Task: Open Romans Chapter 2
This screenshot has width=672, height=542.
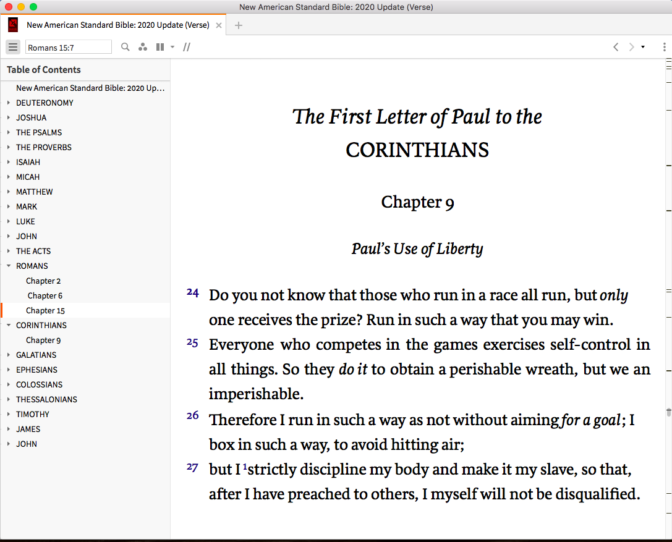Action: [43, 281]
